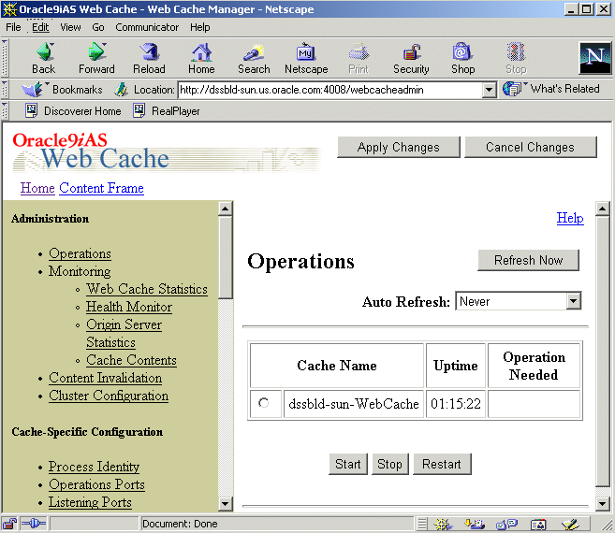Click the location page proxy icon
The width and height of the screenshot is (615, 533).
121,90
